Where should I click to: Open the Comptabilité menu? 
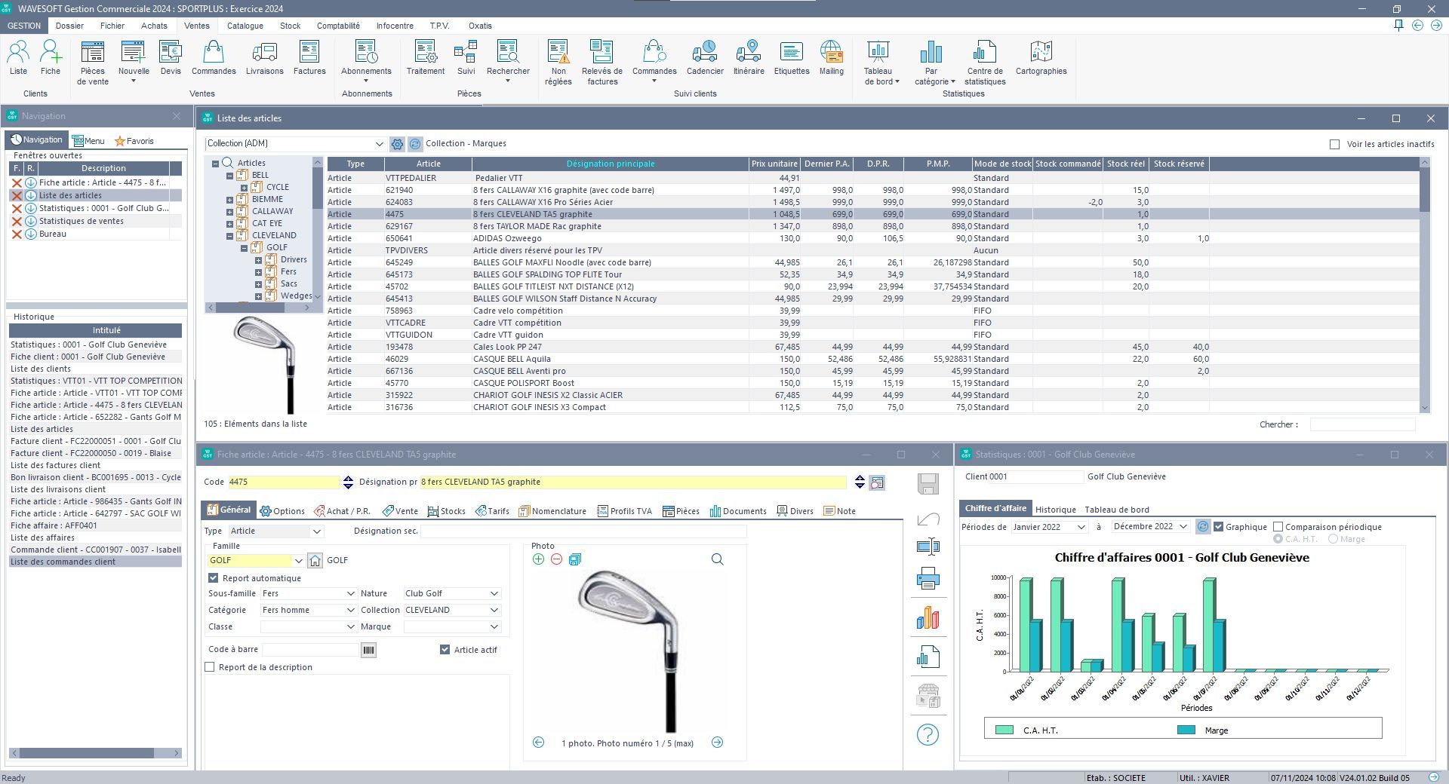(338, 26)
